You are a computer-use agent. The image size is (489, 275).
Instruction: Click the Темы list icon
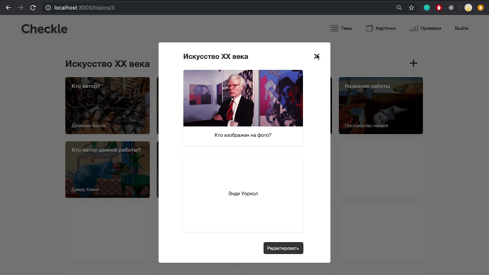pos(334,28)
